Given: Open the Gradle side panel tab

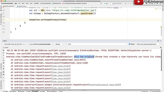Looking at the screenshot, I should [x=163, y=8].
